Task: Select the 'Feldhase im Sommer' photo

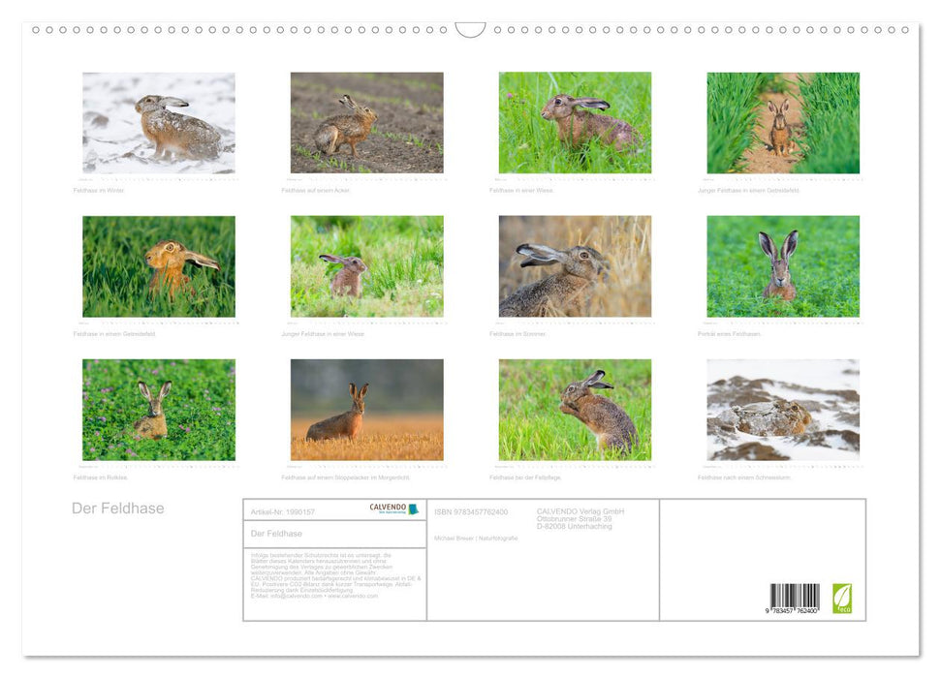Action: tap(575, 266)
